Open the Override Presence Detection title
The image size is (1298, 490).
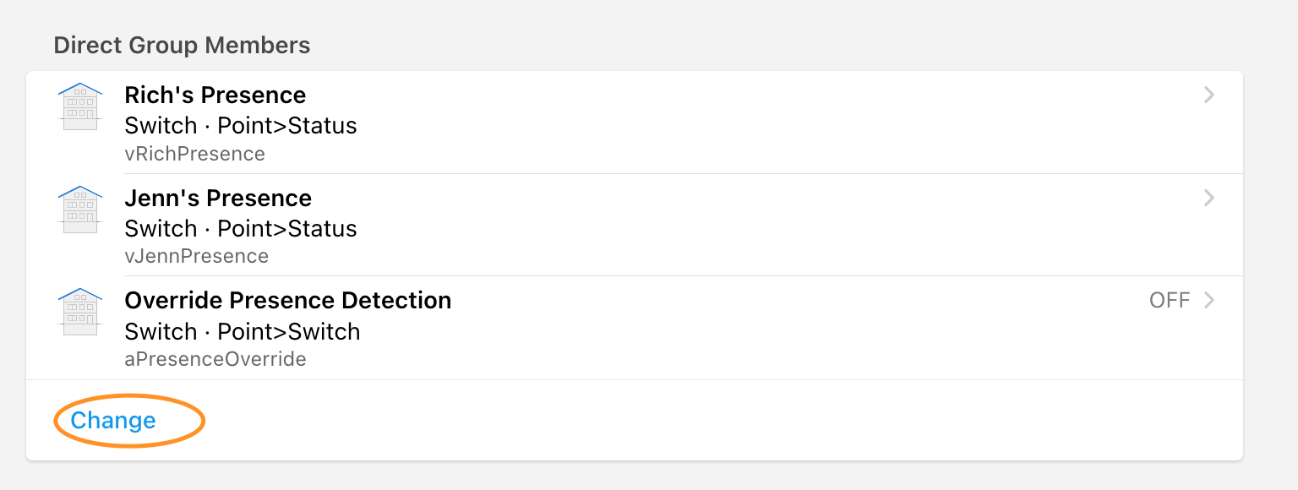[x=287, y=301]
